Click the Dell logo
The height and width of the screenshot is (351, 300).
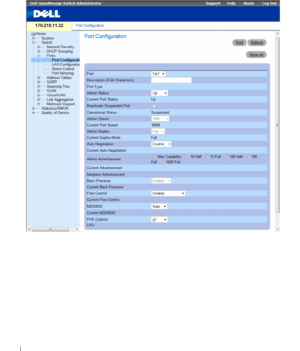[47, 14]
